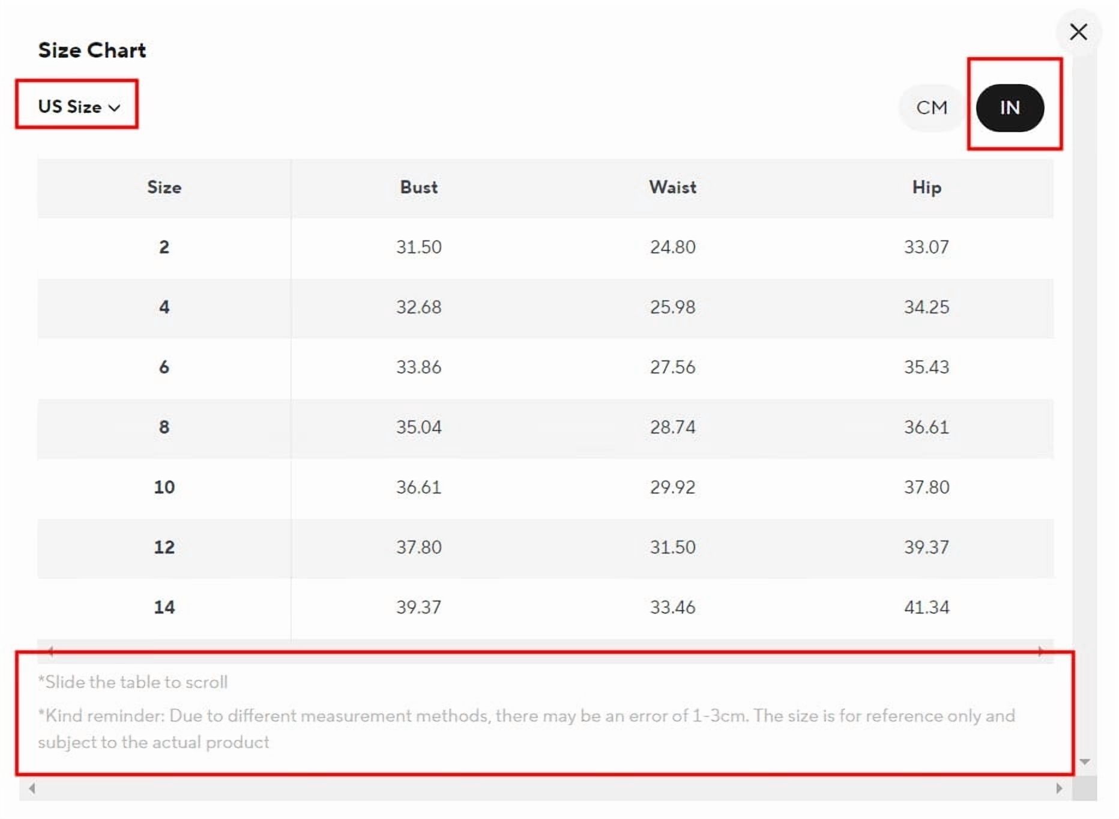This screenshot has width=1119, height=819.
Task: Click the bottom scrollbar left arrow
Action: [x=32, y=788]
